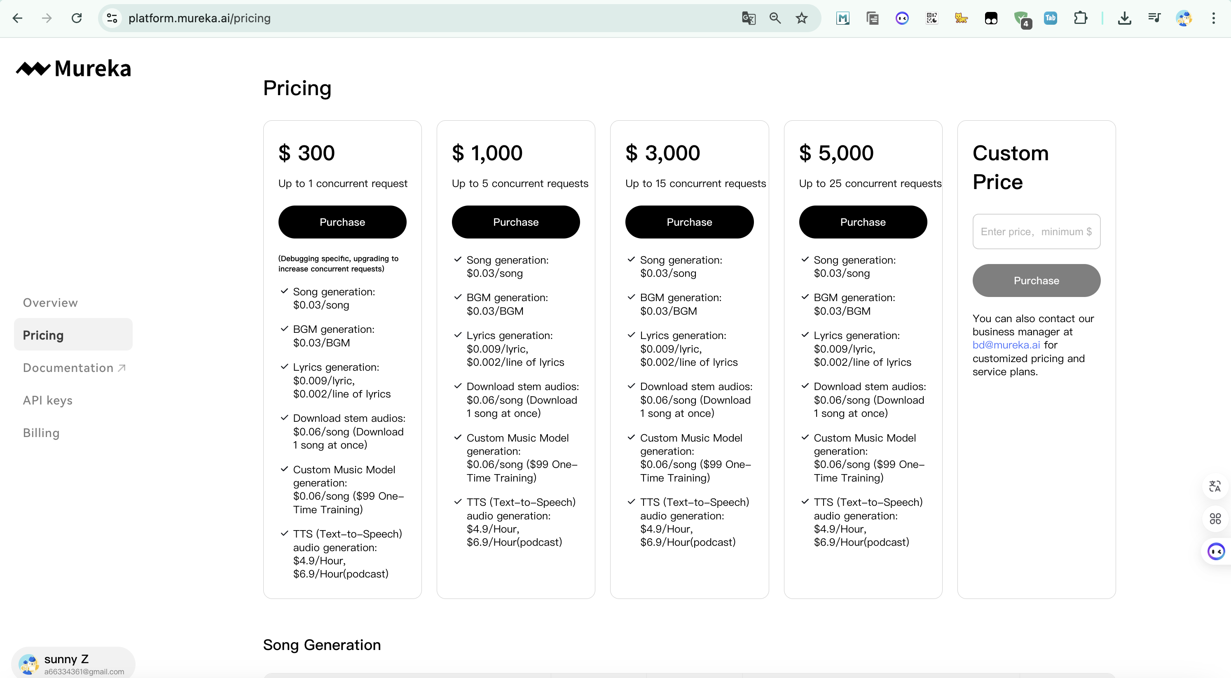Open the media control playlist icon
The width and height of the screenshot is (1231, 678).
click(x=1154, y=18)
